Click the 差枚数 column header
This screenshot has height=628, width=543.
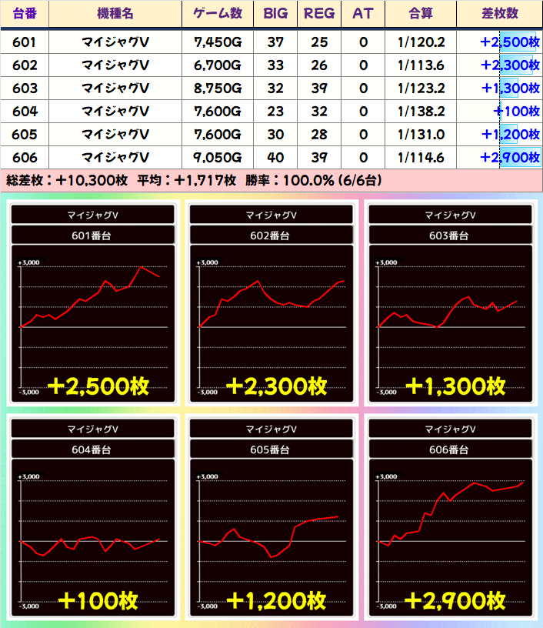(499, 14)
